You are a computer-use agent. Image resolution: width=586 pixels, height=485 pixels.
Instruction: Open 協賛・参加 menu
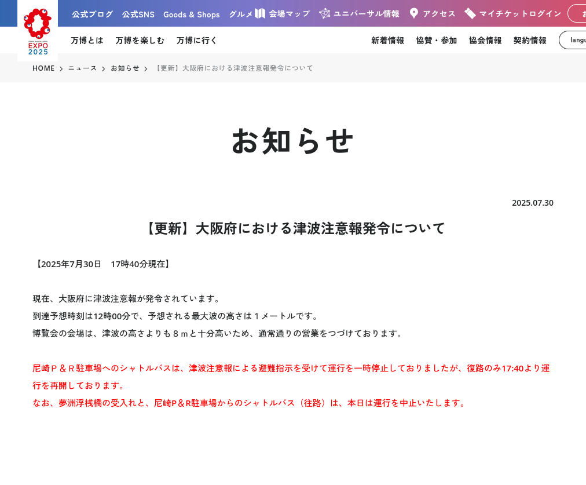tap(437, 41)
